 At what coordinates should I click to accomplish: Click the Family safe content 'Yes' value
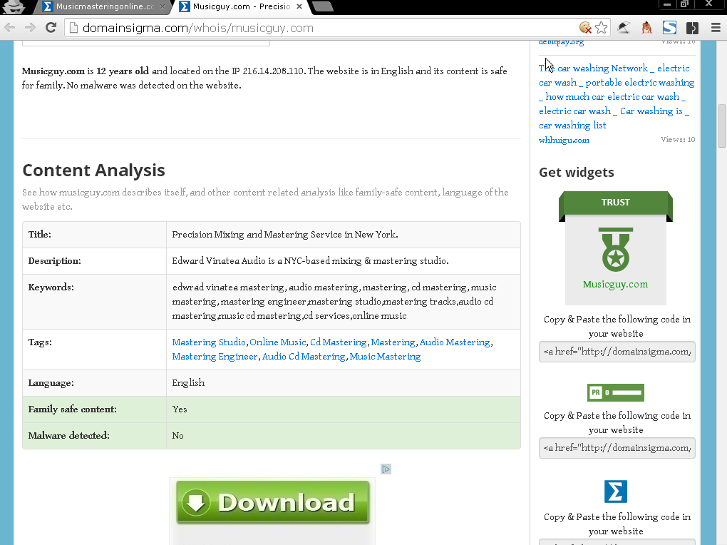[x=180, y=409]
